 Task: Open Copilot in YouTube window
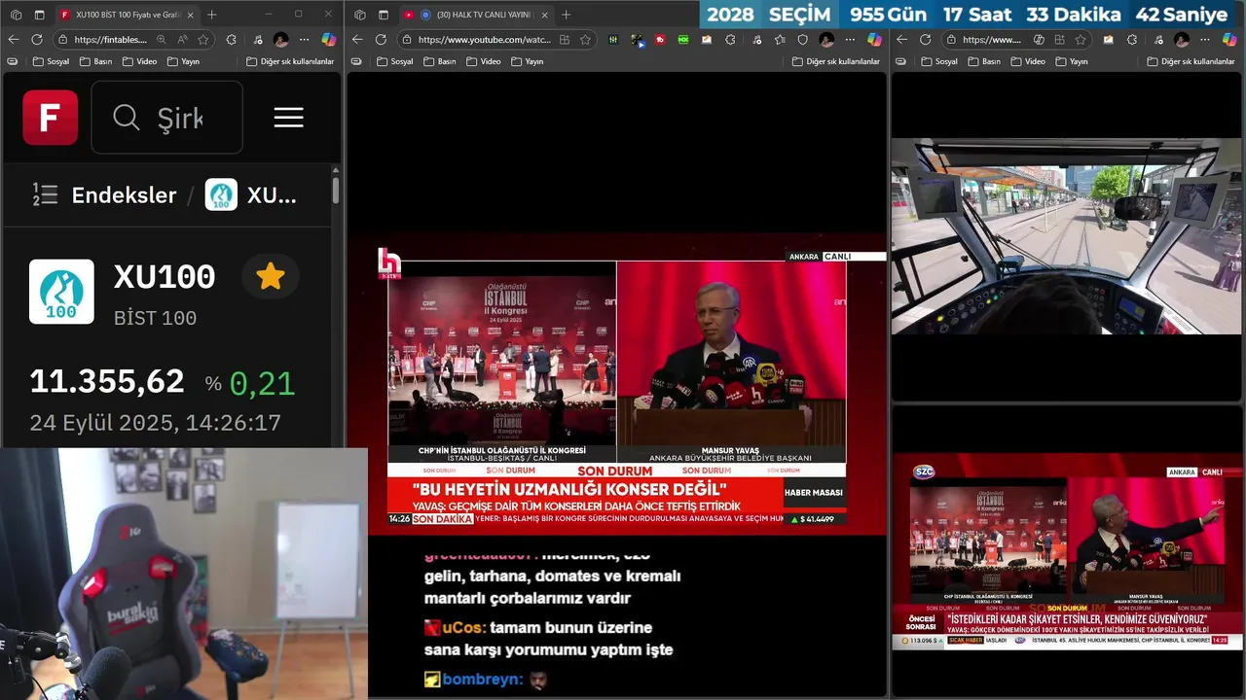coord(874,39)
